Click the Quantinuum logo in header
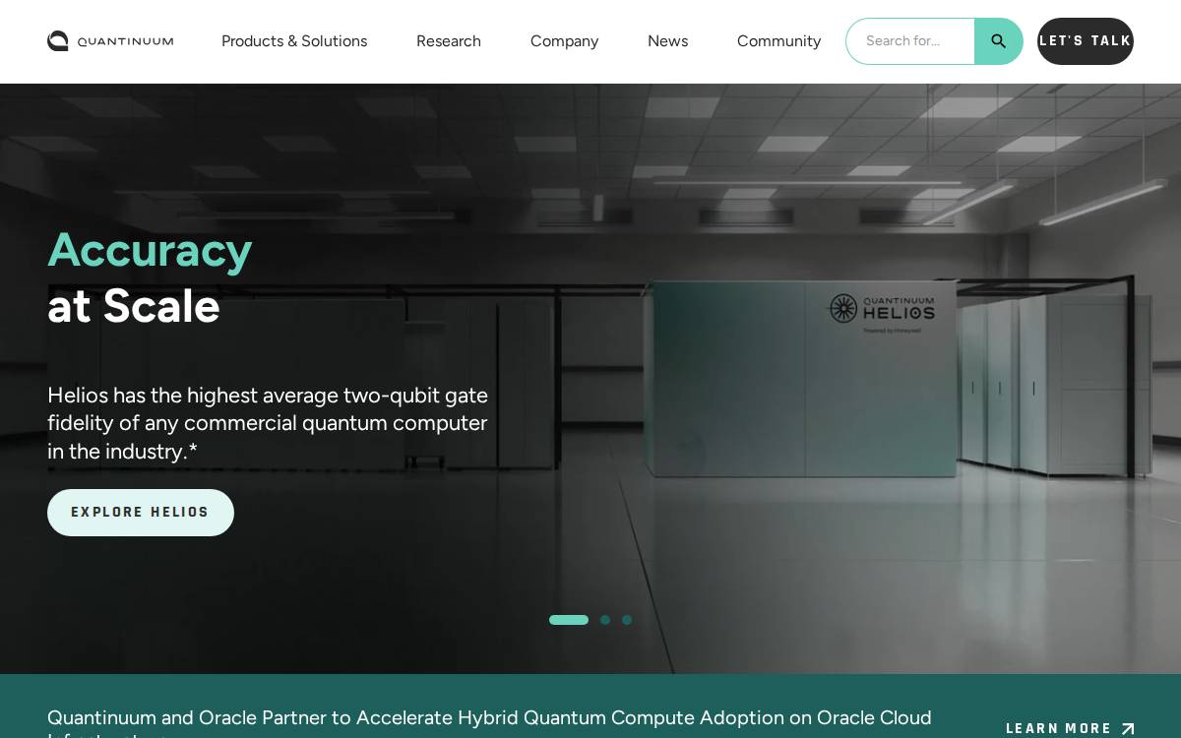1181x738 pixels. point(110,41)
